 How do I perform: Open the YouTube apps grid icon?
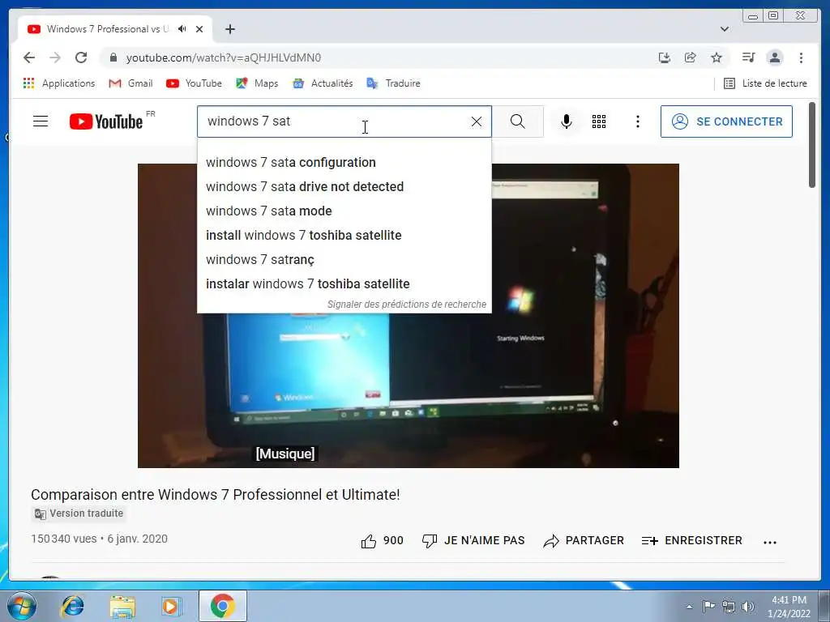[x=599, y=121]
